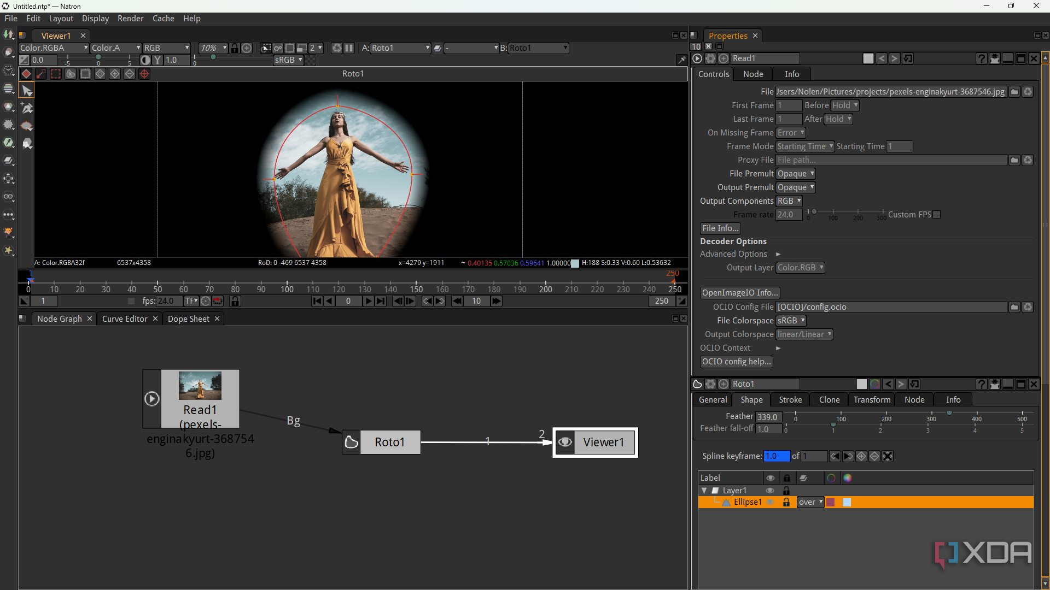Select the arrow selection tool in viewer
1050x590 pixels.
(27, 90)
